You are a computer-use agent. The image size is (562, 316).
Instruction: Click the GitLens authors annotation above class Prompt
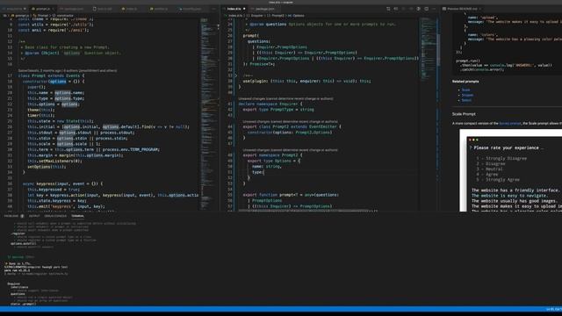coord(68,70)
